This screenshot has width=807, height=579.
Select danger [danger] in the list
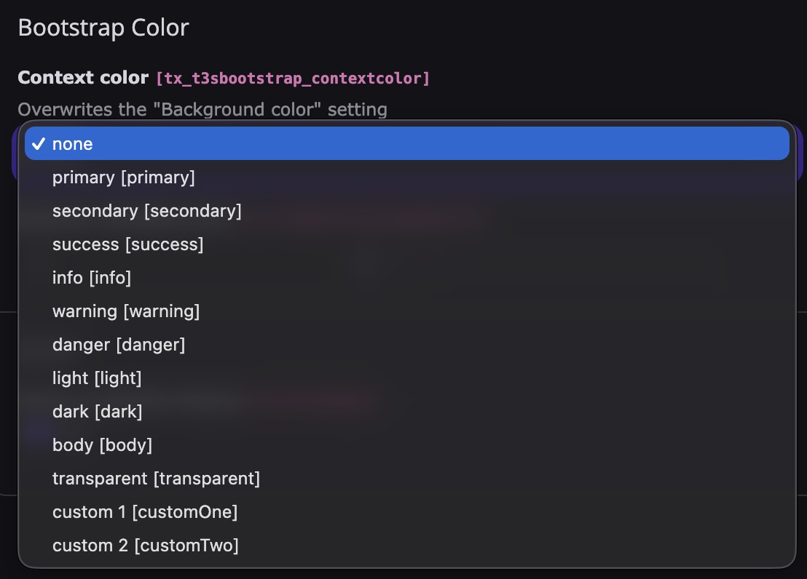[x=119, y=345]
